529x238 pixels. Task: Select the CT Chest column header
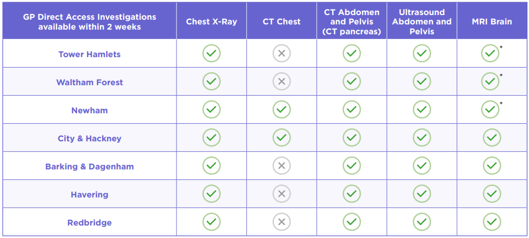281,22
